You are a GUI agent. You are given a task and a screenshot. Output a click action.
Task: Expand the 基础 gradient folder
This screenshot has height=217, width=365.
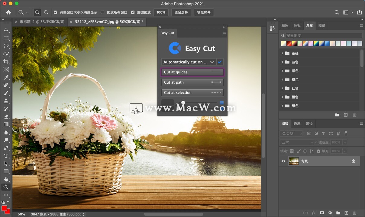click(x=282, y=53)
